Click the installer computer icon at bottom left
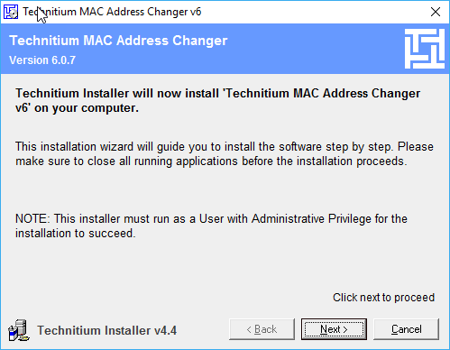This screenshot has height=350, width=450. click(19, 330)
